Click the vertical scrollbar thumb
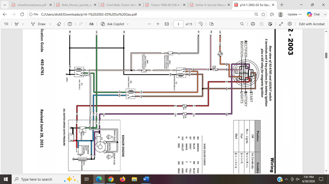The height and width of the screenshot is (184, 329). click(326, 55)
